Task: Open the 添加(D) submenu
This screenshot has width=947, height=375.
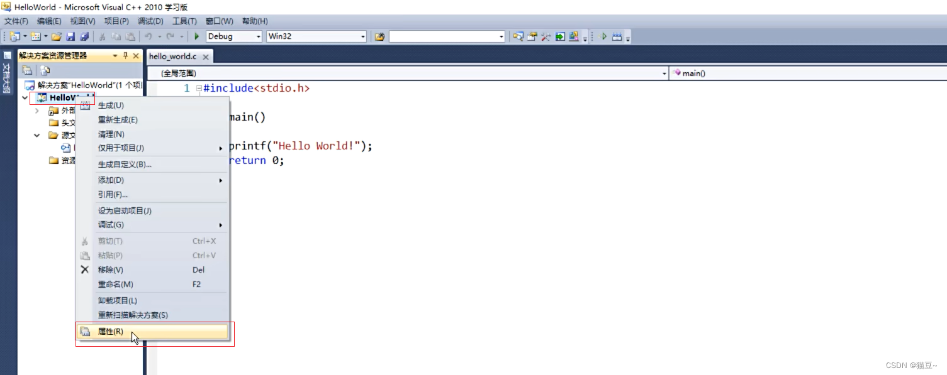Action: tap(152, 180)
